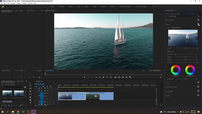
Task: Open playback resolution Full dropdown
Action: coord(145,70)
